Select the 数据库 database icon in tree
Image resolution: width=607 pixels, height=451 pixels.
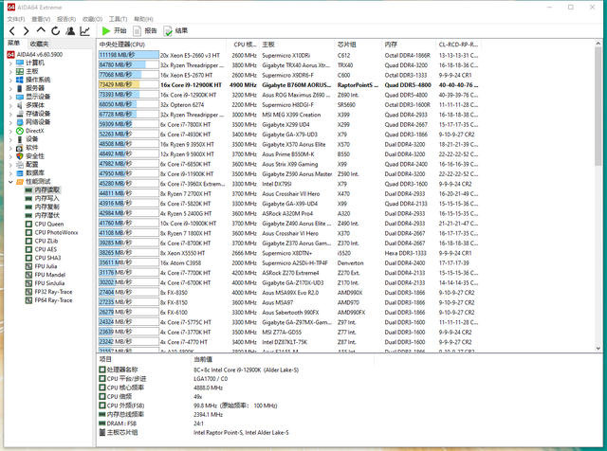coord(20,172)
